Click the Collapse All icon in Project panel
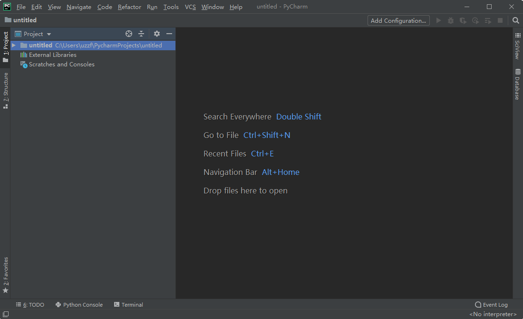Image resolution: width=523 pixels, height=319 pixels. pos(141,34)
